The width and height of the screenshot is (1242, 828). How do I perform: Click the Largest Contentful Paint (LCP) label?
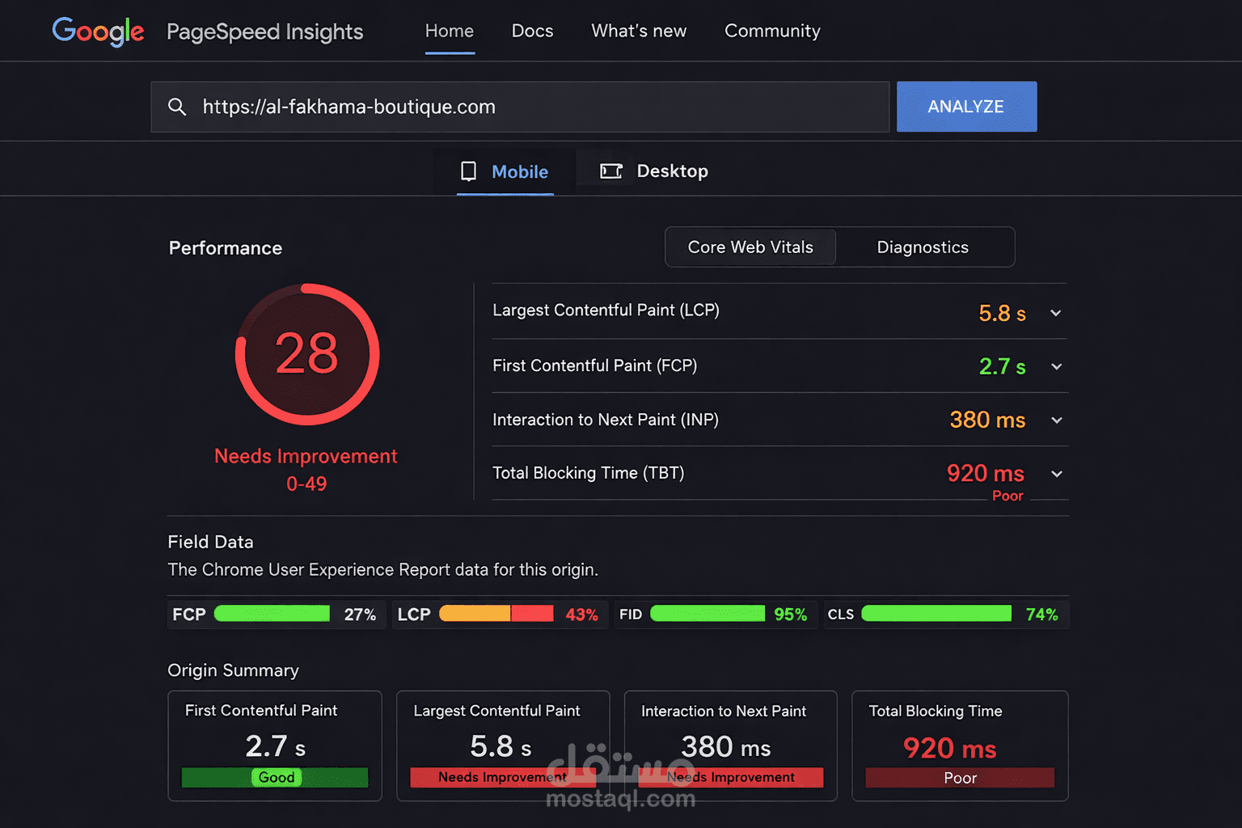click(606, 310)
